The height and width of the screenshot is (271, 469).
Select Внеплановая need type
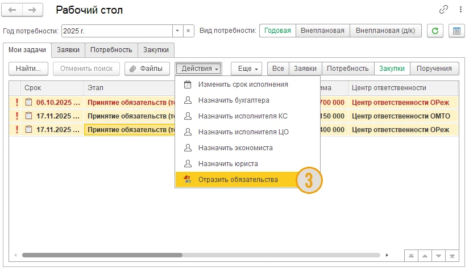pos(322,31)
